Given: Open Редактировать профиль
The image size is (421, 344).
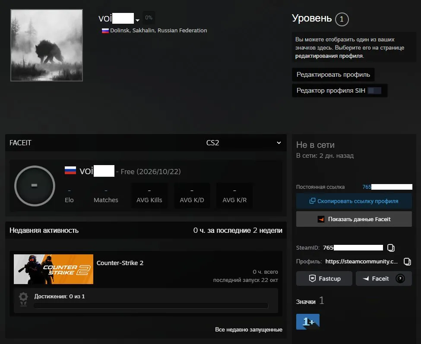Looking at the screenshot, I should (x=333, y=75).
